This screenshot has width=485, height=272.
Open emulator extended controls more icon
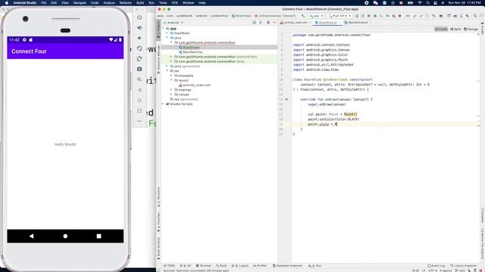[139, 121]
